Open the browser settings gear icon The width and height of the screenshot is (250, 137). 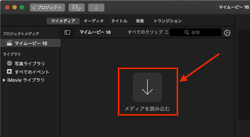click(x=227, y=33)
